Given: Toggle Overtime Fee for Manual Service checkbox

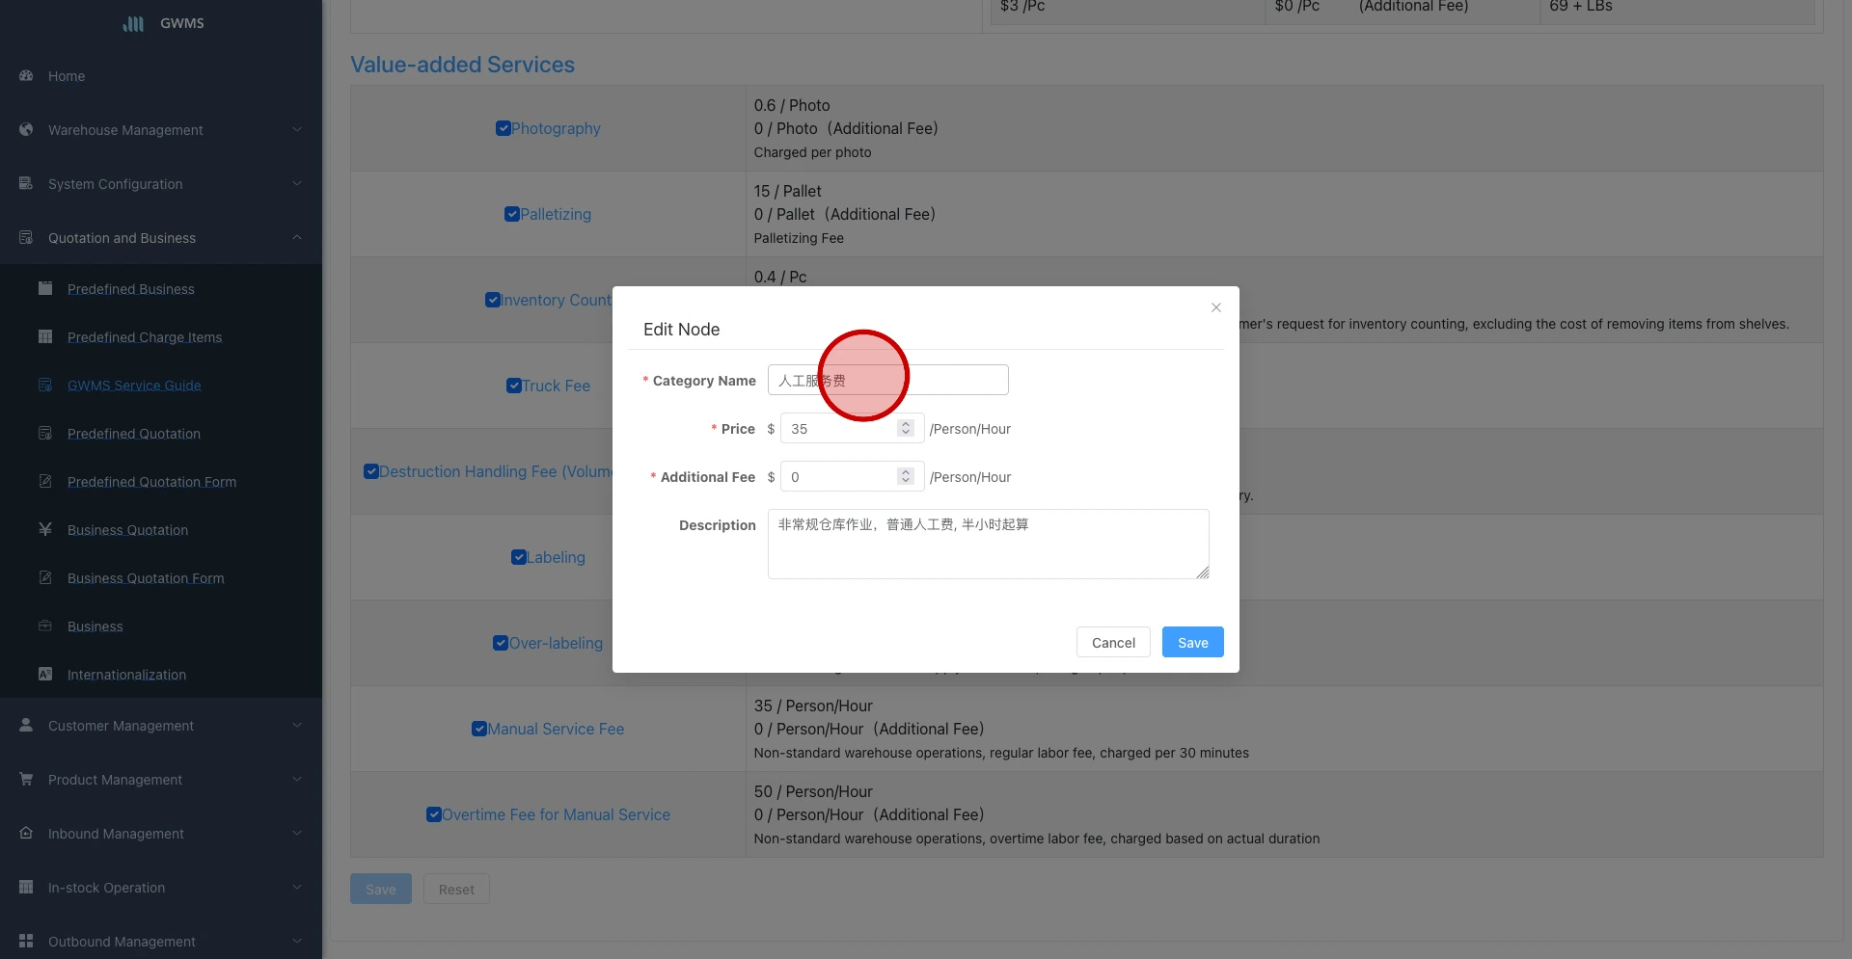Looking at the screenshot, I should click(x=434, y=814).
